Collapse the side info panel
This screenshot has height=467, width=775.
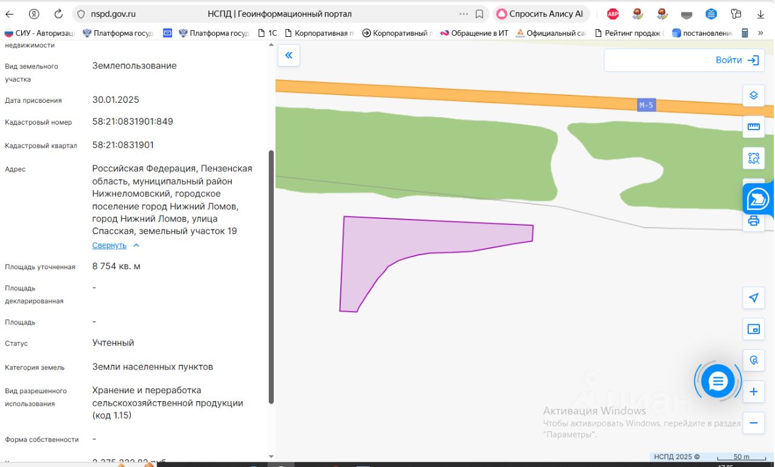click(x=289, y=56)
